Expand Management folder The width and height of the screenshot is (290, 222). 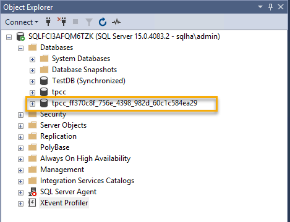pos(20,170)
